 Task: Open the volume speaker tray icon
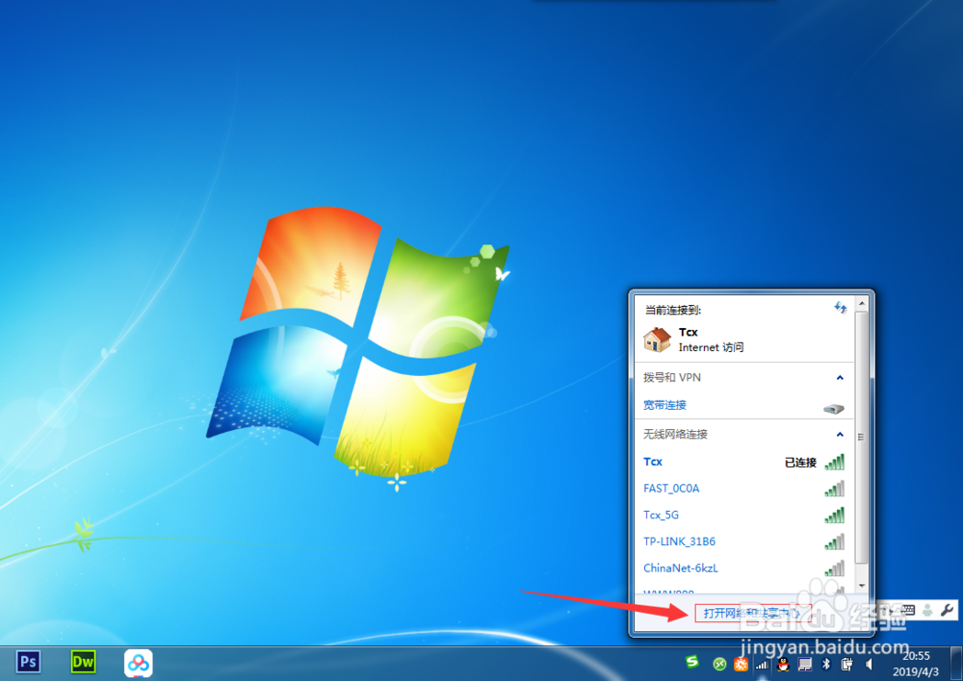tap(869, 664)
